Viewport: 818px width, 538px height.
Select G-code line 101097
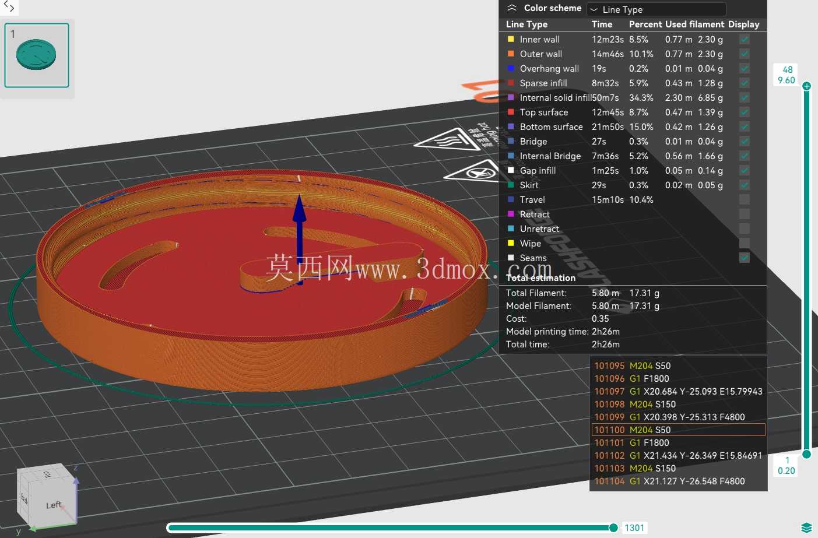click(x=679, y=391)
